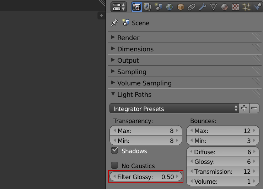Image resolution: width=263 pixels, height=189 pixels.
Task: Open the Mesh Data triangle tab
Action: tap(213, 7)
